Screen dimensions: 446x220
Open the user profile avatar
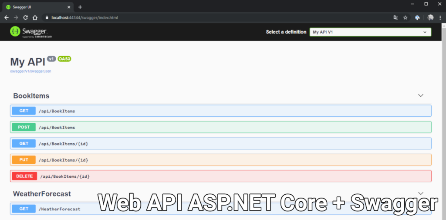[430, 18]
